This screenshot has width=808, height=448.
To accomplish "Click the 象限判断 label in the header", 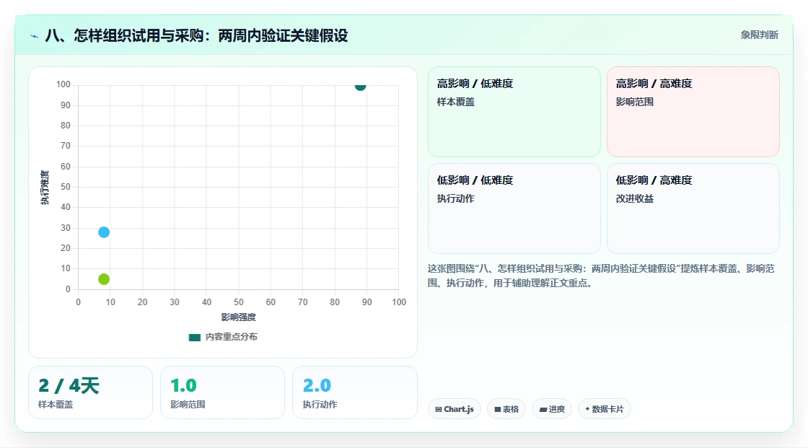I will (x=760, y=35).
